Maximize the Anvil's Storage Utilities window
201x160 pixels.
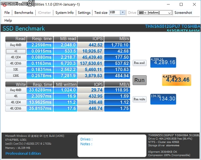181,4
